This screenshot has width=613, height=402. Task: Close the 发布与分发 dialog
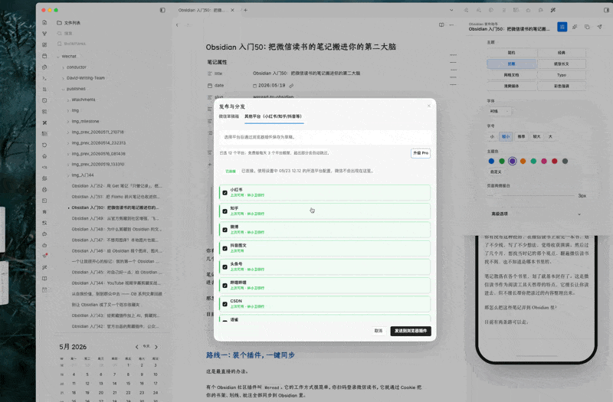point(429,106)
